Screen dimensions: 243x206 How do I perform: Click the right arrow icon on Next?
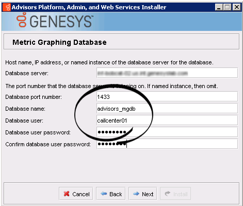coord(136,194)
